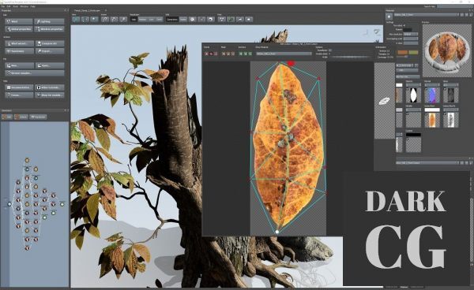Set resolution to Hi
Viewport: 474px width, 290px height.
[x=134, y=19]
